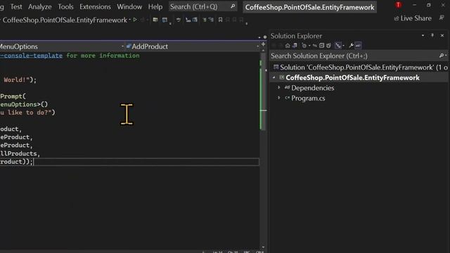450x253 pixels.
Task: Click the red notification badge icon
Action: tap(399, 5)
